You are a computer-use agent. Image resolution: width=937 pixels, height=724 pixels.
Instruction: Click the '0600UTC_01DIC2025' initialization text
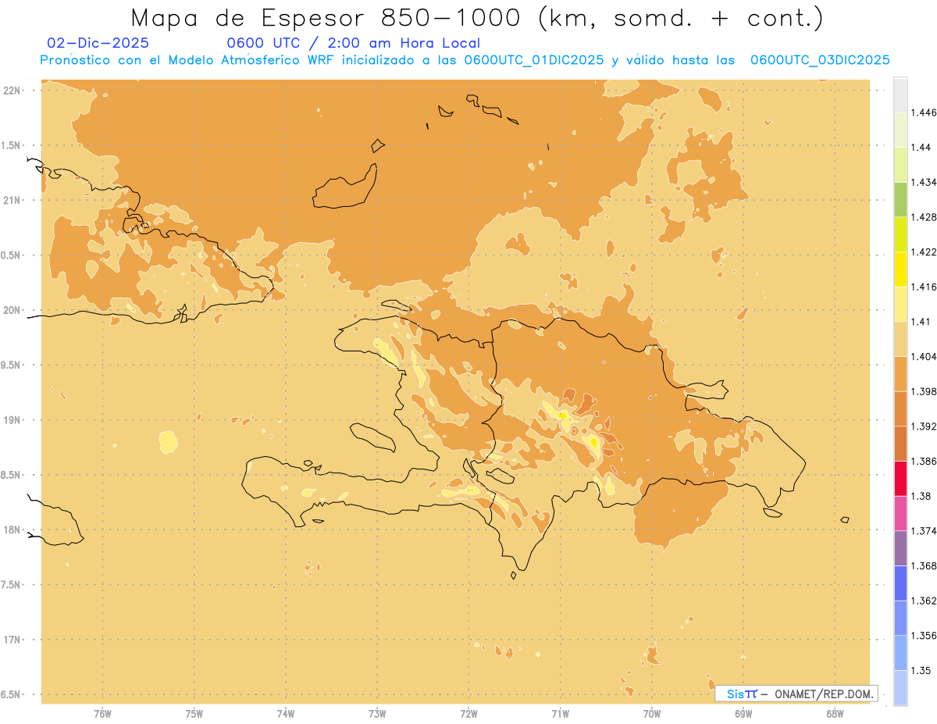[x=533, y=60]
